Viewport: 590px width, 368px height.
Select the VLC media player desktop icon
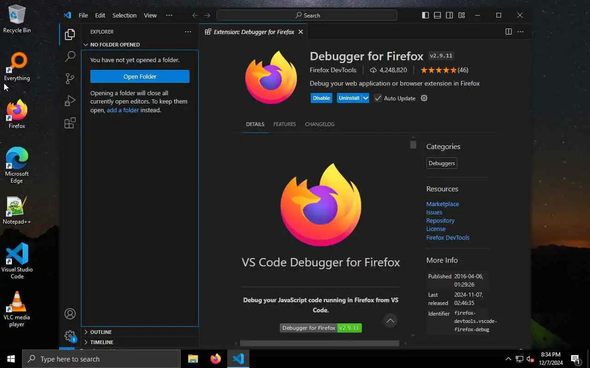click(17, 308)
